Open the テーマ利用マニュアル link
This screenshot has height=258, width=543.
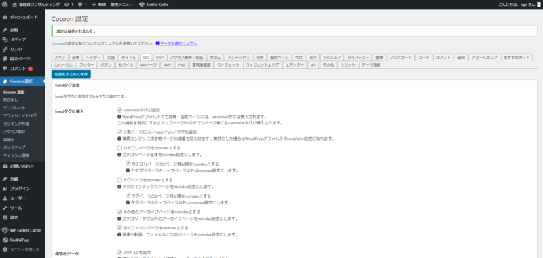[176, 44]
